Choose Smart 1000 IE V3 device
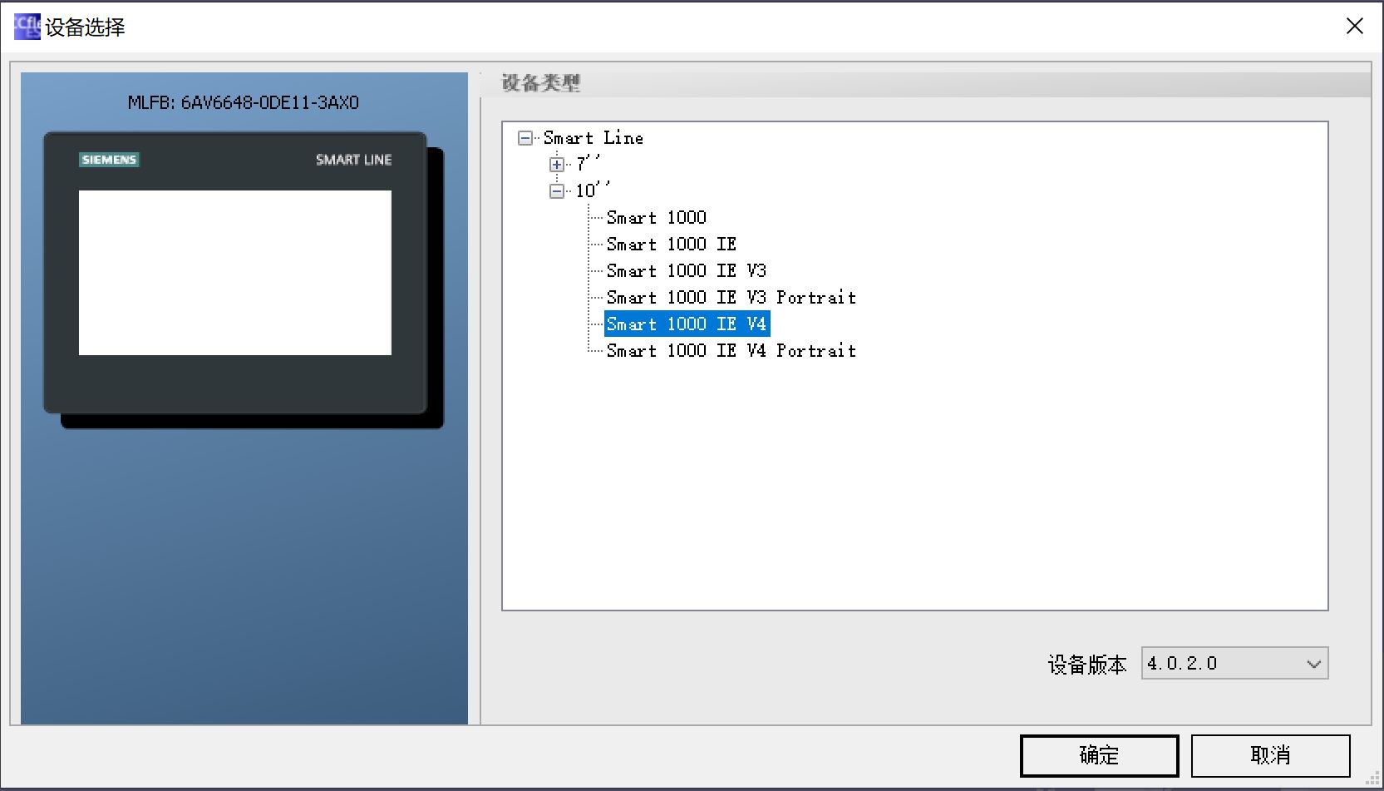The image size is (1384, 791). pyautogui.click(x=686, y=271)
